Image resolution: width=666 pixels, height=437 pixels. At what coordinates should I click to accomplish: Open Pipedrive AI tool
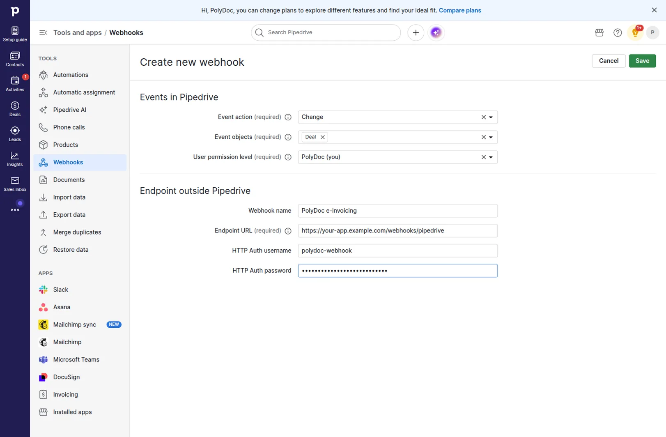pyautogui.click(x=80, y=110)
